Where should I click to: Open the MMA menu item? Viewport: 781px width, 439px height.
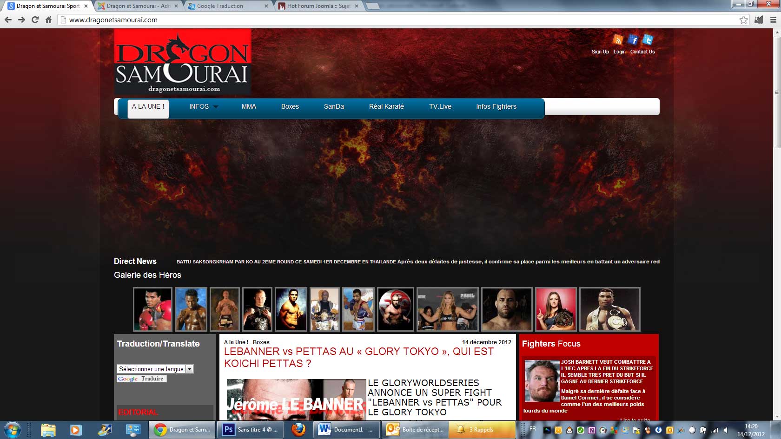click(249, 107)
